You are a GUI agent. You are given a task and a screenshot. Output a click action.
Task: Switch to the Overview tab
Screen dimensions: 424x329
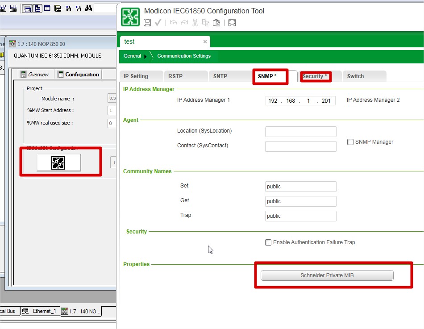[35, 75]
